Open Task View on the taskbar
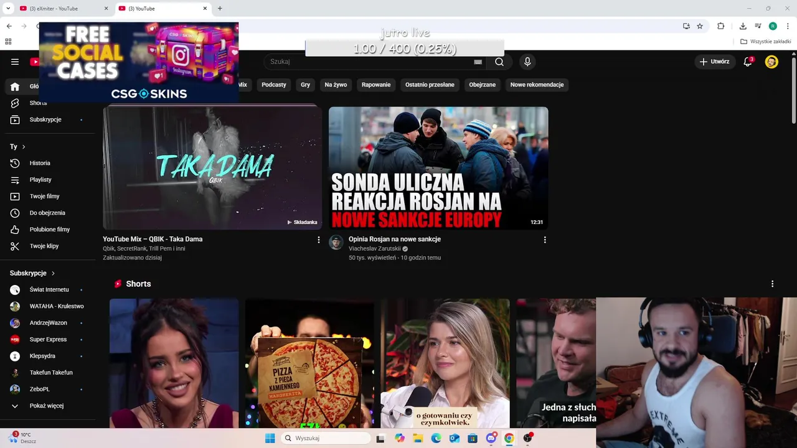Viewport: 797px width, 448px height. [x=380, y=438]
